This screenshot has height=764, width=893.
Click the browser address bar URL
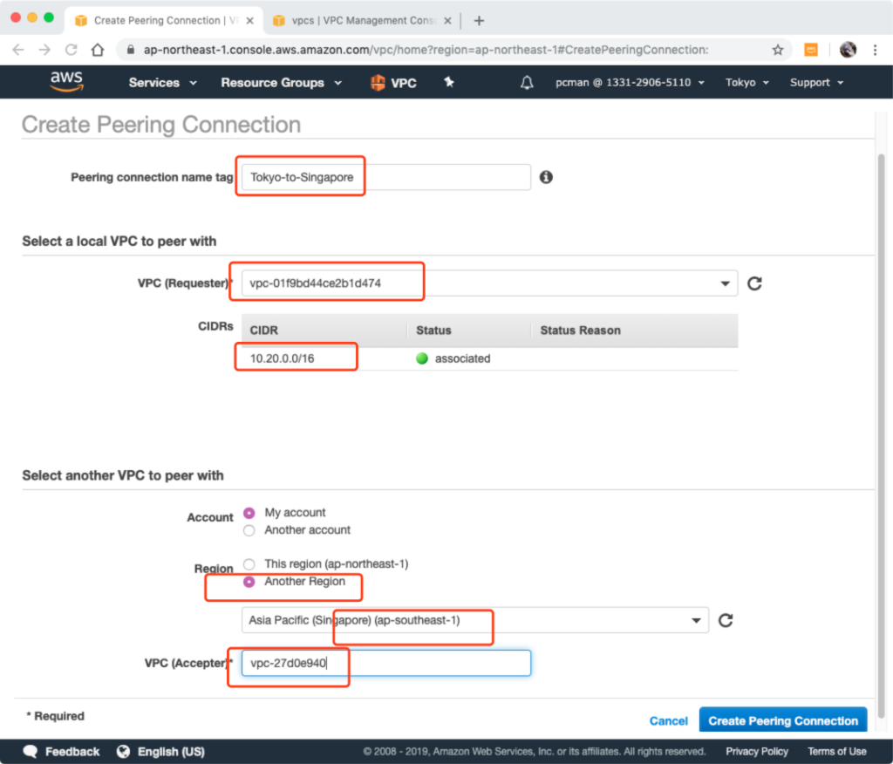(x=426, y=50)
